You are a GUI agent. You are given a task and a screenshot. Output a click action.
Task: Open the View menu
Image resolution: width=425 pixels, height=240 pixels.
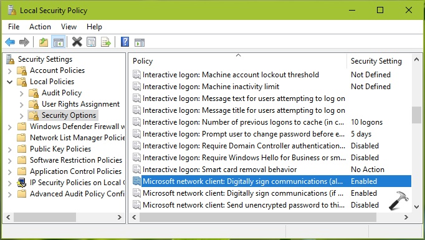click(69, 27)
